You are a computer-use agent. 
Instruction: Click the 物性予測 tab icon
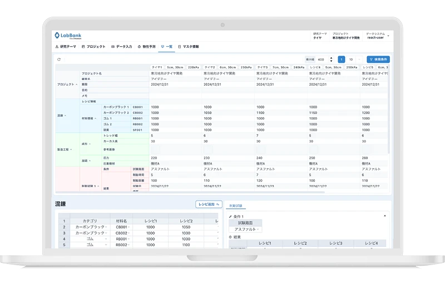[x=139, y=47]
